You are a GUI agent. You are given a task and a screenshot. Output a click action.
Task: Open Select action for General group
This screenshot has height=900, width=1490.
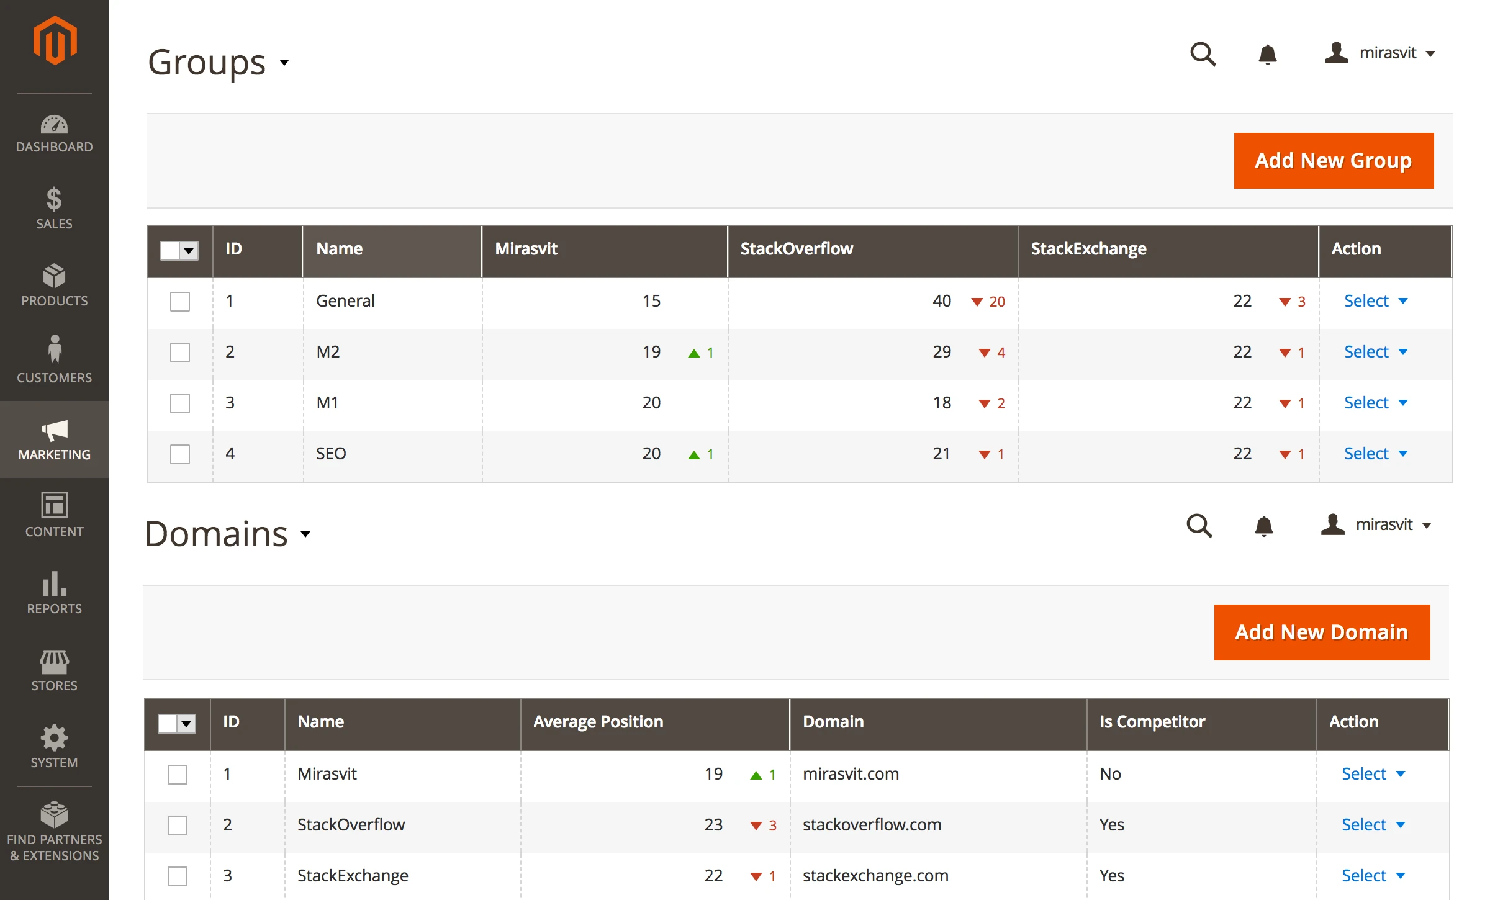pyautogui.click(x=1376, y=301)
